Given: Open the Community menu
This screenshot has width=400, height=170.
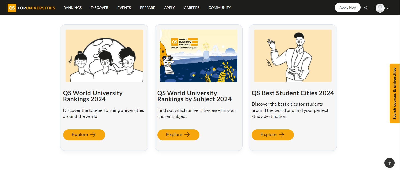Looking at the screenshot, I should pyautogui.click(x=220, y=8).
